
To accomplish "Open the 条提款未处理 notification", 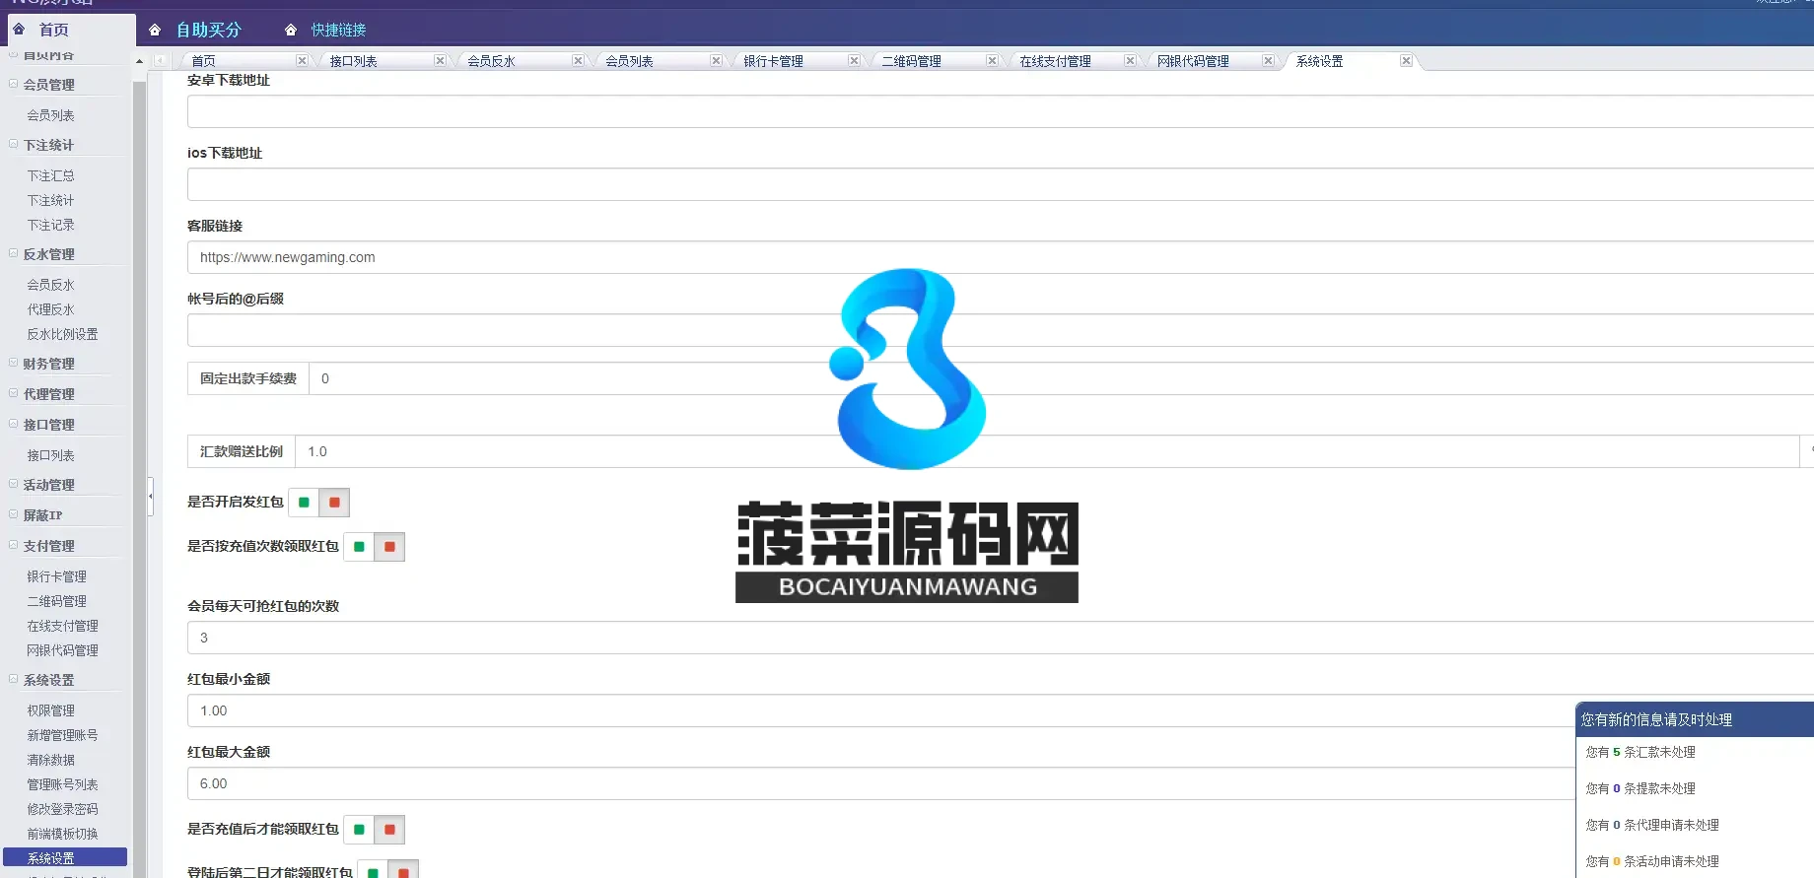I will [x=1640, y=788].
